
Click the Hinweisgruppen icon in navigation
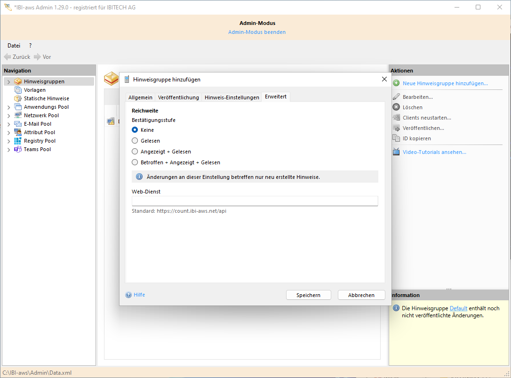pyautogui.click(x=18, y=81)
